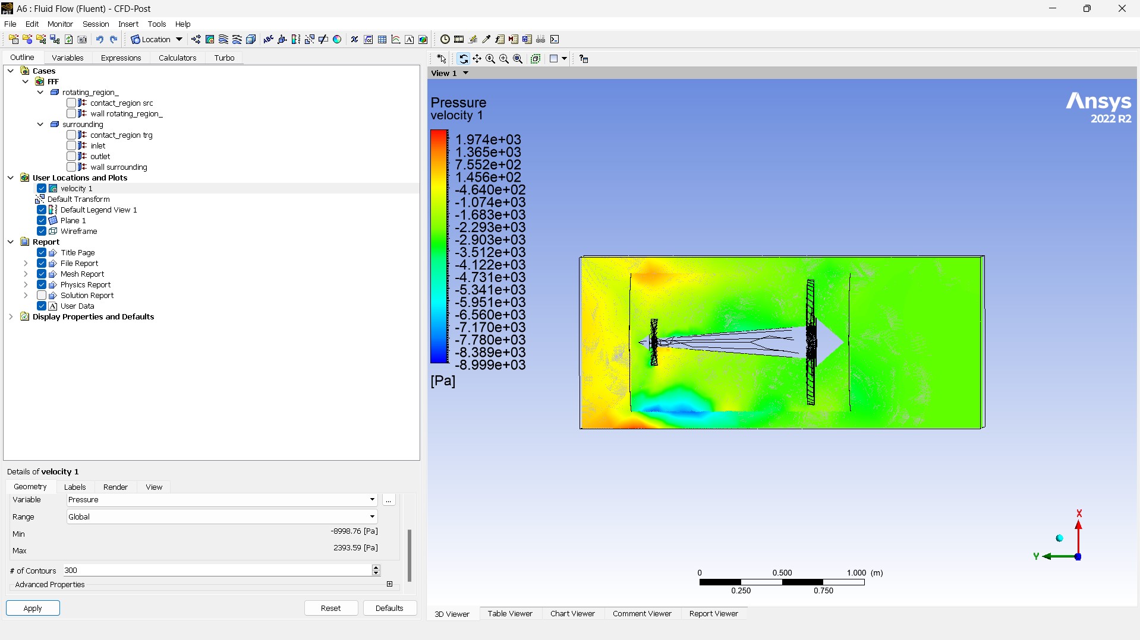Image resolution: width=1140 pixels, height=640 pixels.
Task: Click the Load Results icon
Action: [14, 39]
